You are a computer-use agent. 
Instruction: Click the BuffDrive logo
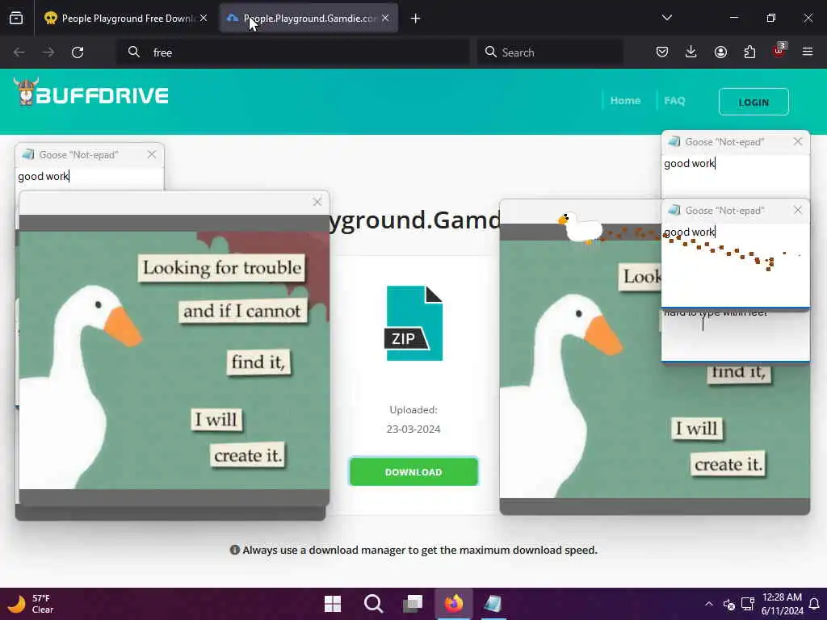[x=90, y=93]
